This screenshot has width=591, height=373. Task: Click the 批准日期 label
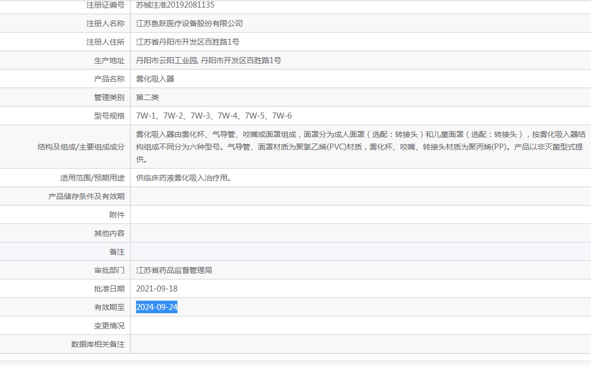pyautogui.click(x=109, y=288)
